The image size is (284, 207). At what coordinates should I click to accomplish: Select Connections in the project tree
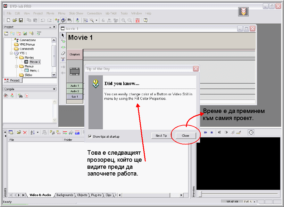click(28, 40)
